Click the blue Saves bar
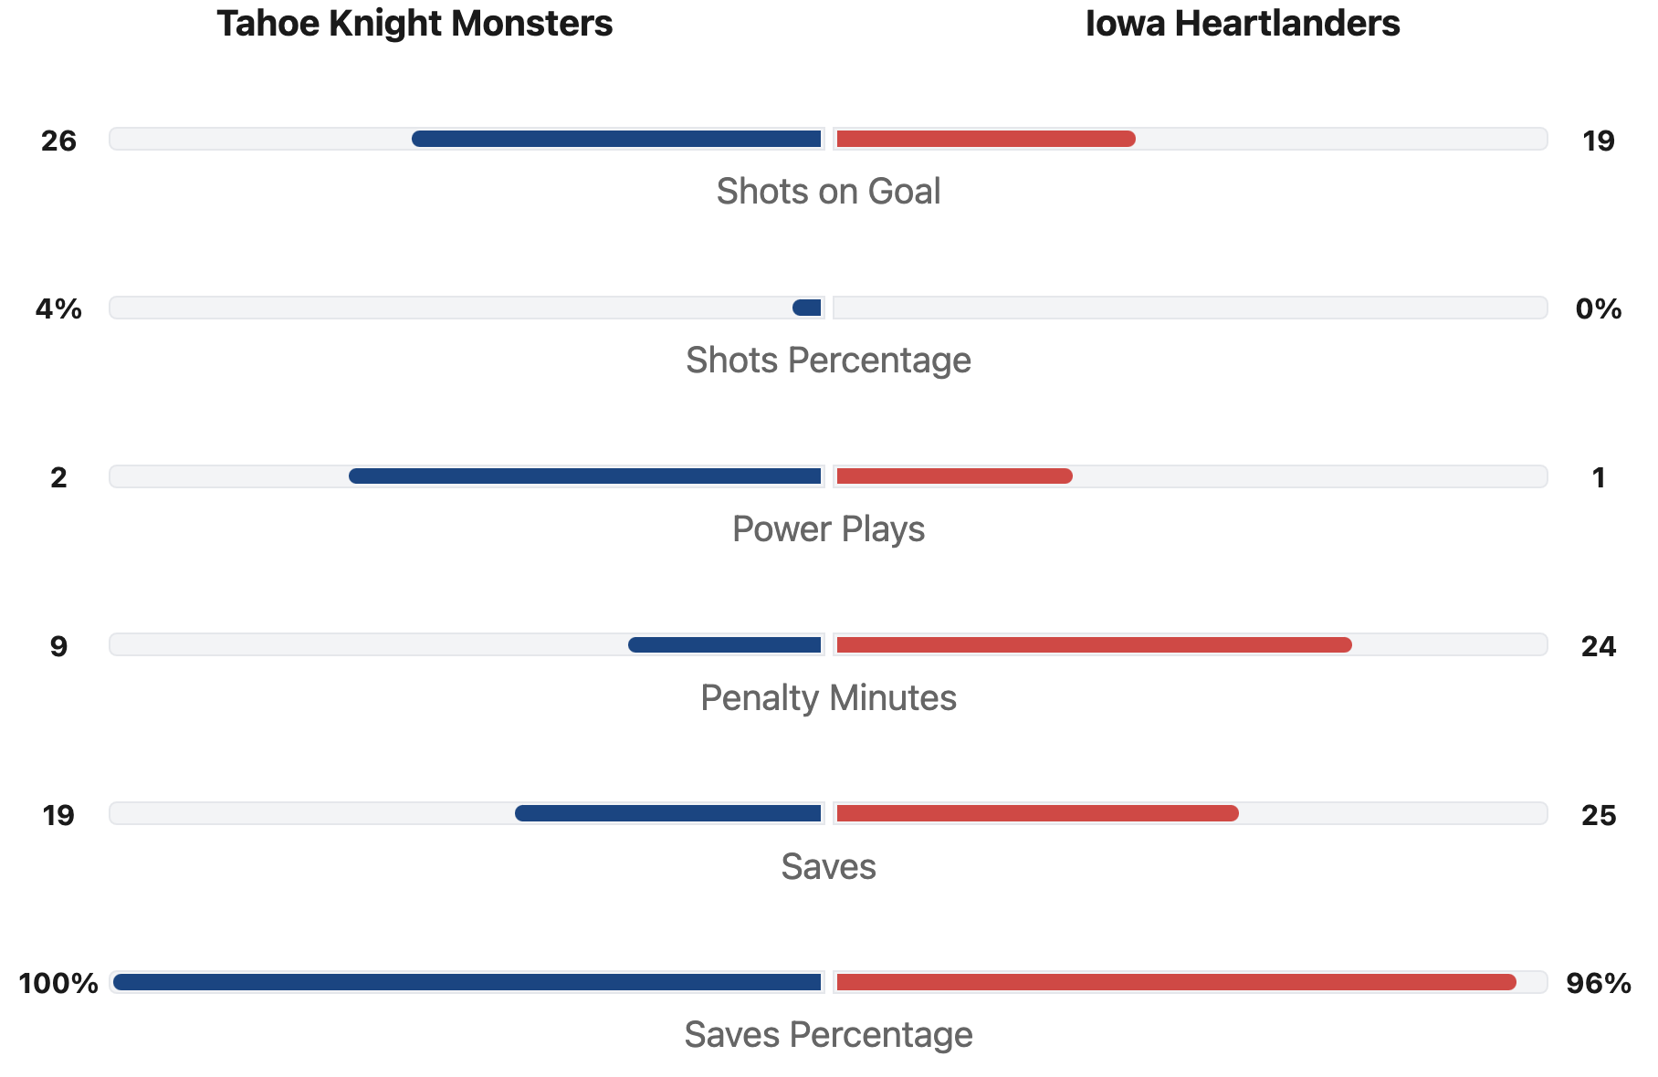Screen dimensions: 1658x1077 [x=668, y=813]
